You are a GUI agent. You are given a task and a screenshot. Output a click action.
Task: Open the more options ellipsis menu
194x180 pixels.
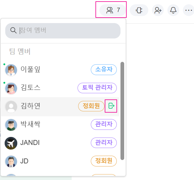pos(188,10)
